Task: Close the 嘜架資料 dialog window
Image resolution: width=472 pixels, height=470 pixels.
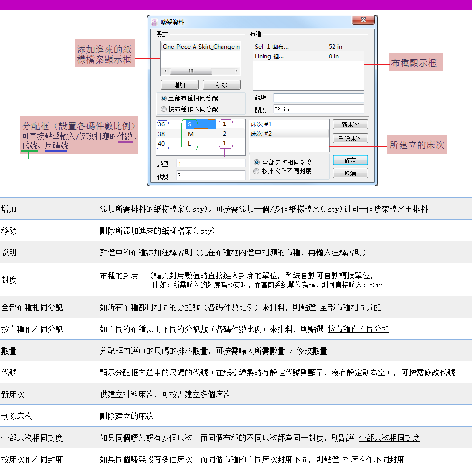Action: click(363, 21)
